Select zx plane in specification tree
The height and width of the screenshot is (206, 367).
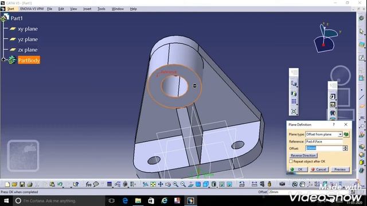click(x=28, y=50)
